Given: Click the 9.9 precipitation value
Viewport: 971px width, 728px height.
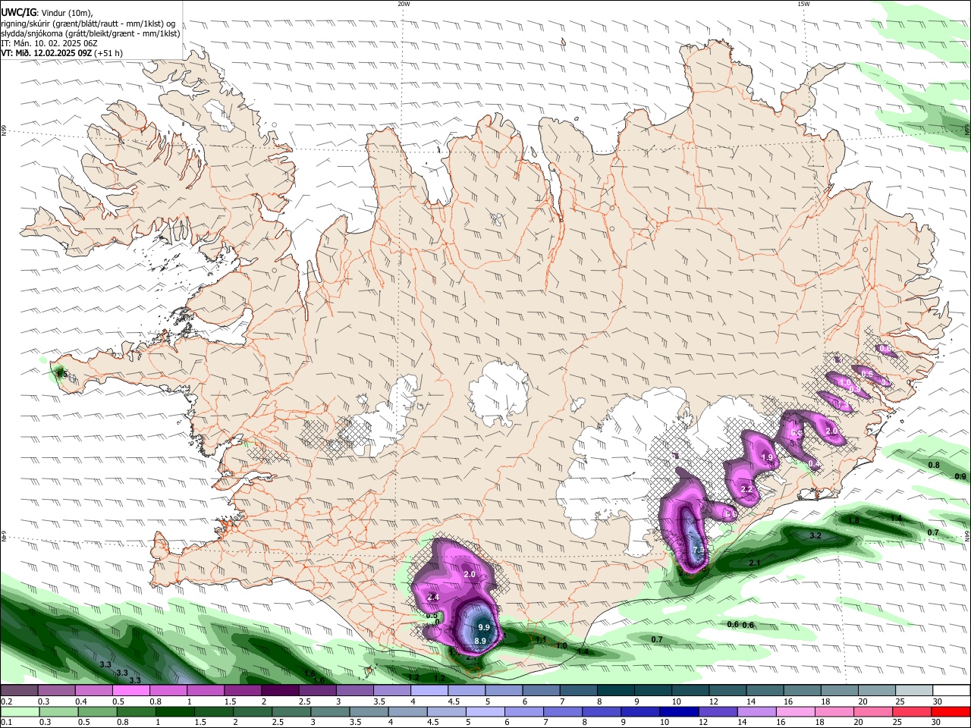Looking at the screenshot, I should 484,628.
